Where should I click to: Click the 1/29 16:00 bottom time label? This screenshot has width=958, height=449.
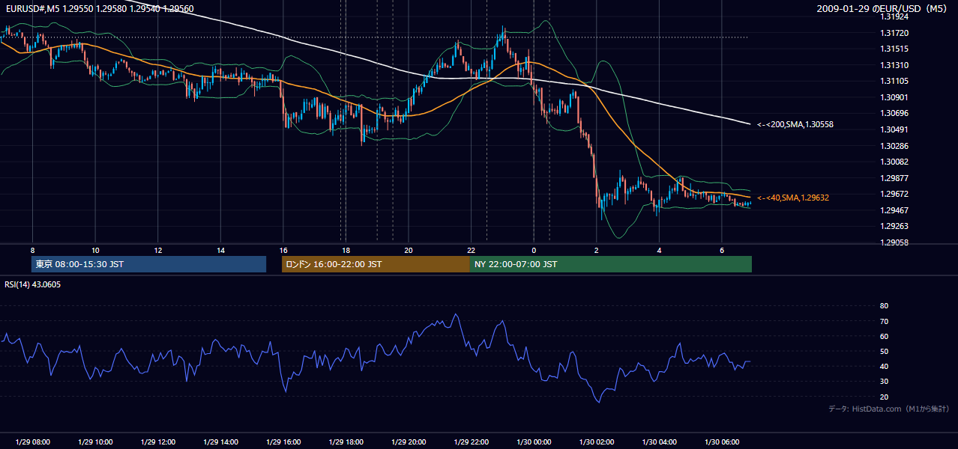pyautogui.click(x=283, y=442)
